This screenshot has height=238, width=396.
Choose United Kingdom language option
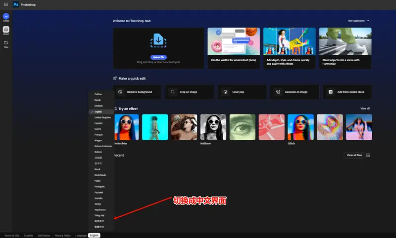(x=101, y=118)
